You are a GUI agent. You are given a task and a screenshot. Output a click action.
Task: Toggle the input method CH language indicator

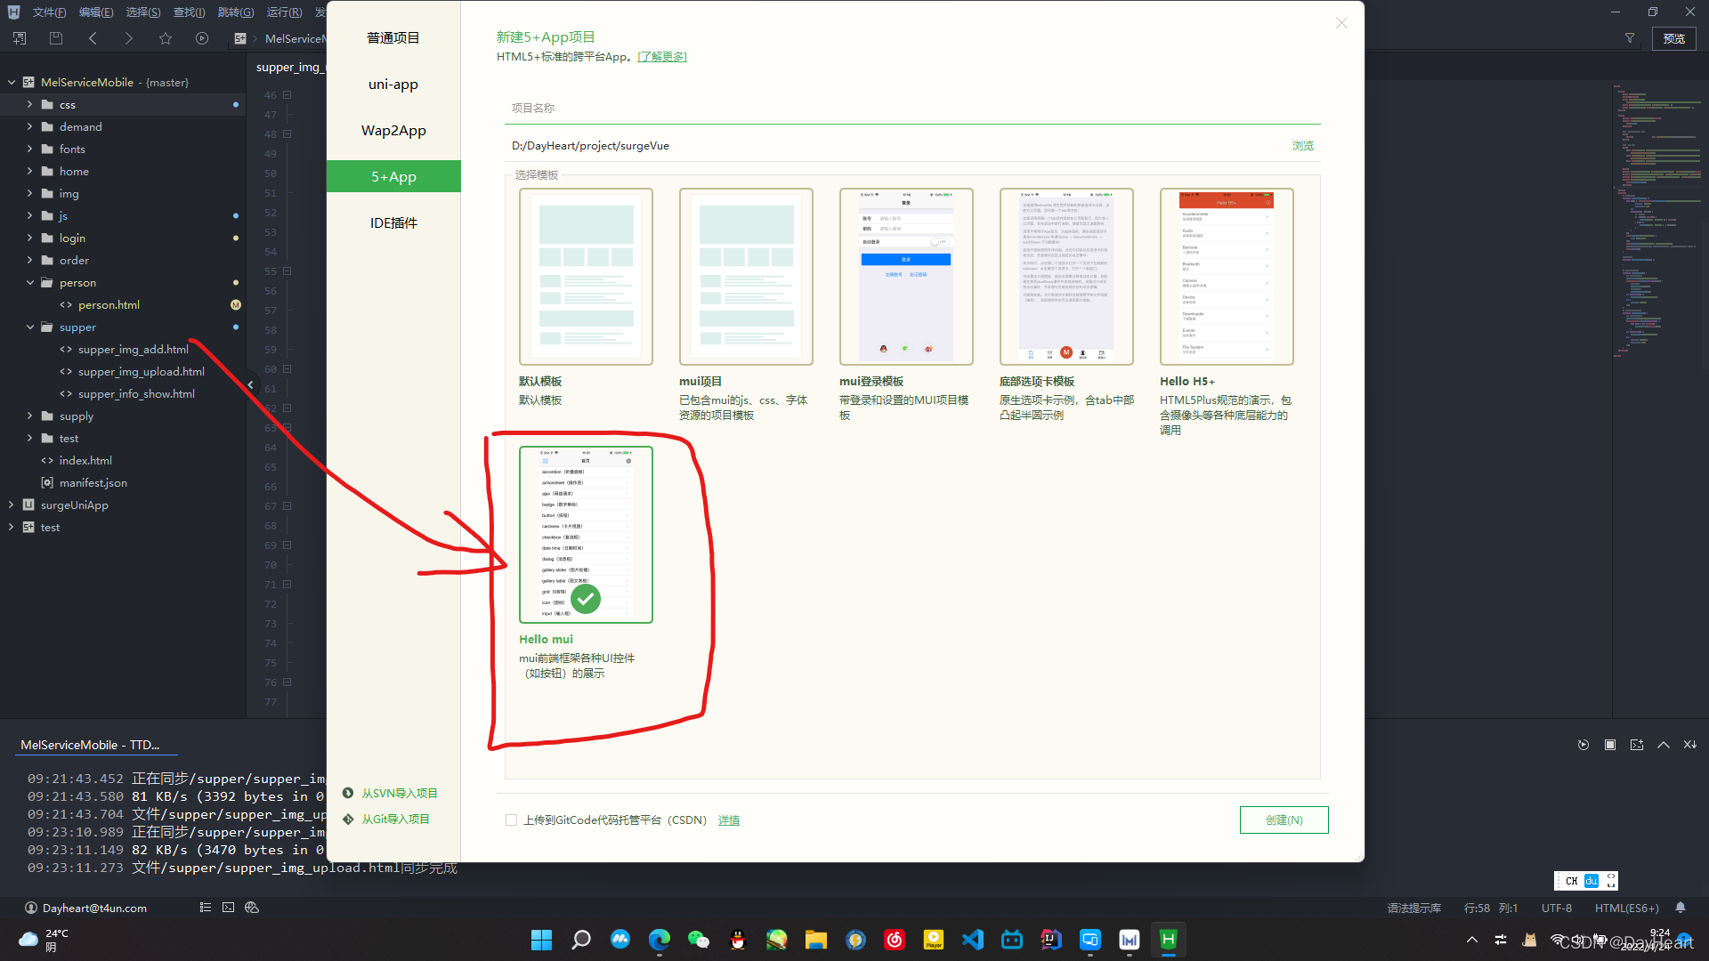coord(1572,880)
